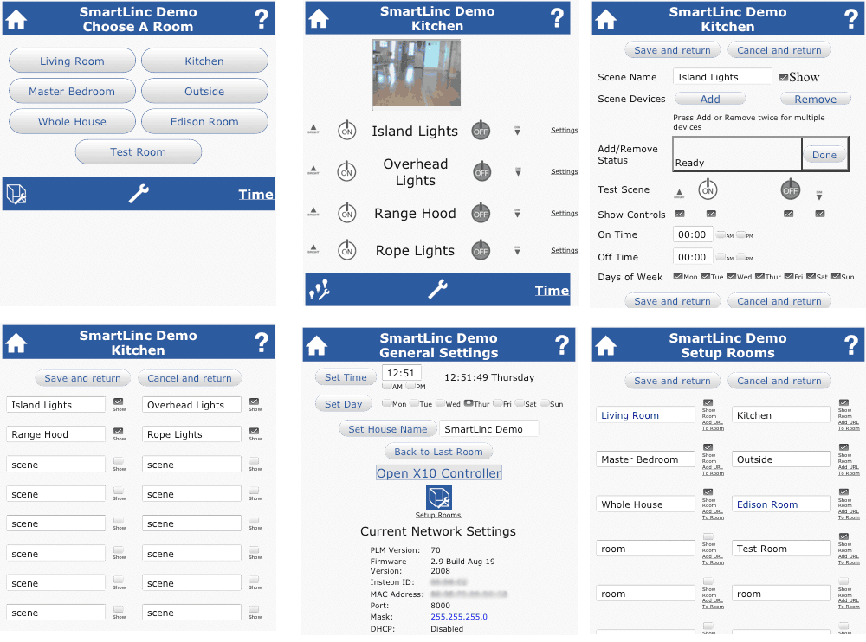Toggle the Show checkbox beside the Scene Name field
Screen dimensions: 866x642
pos(783,77)
